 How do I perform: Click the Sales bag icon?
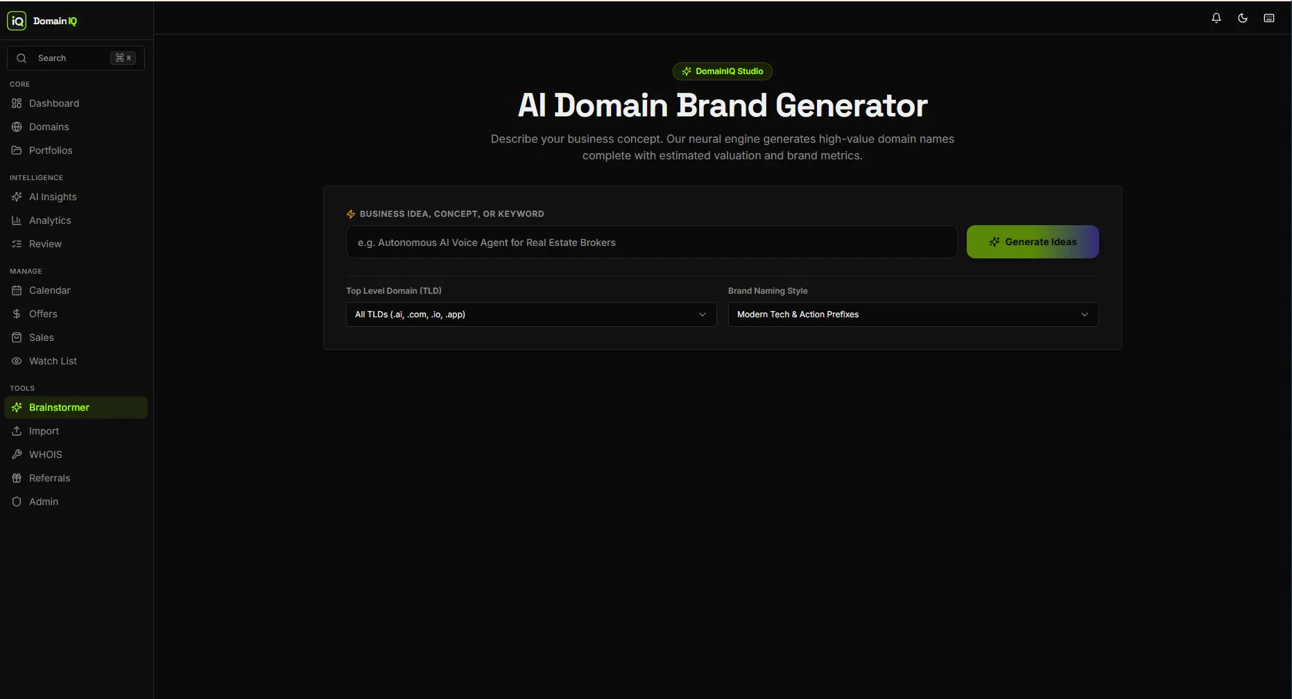17,337
